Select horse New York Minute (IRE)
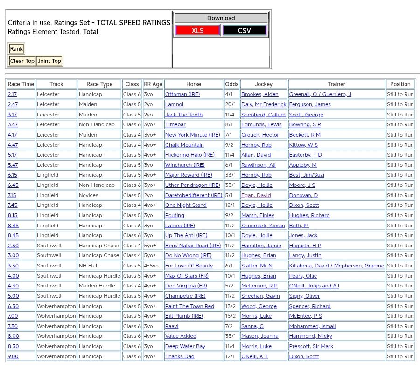 tap(192, 135)
